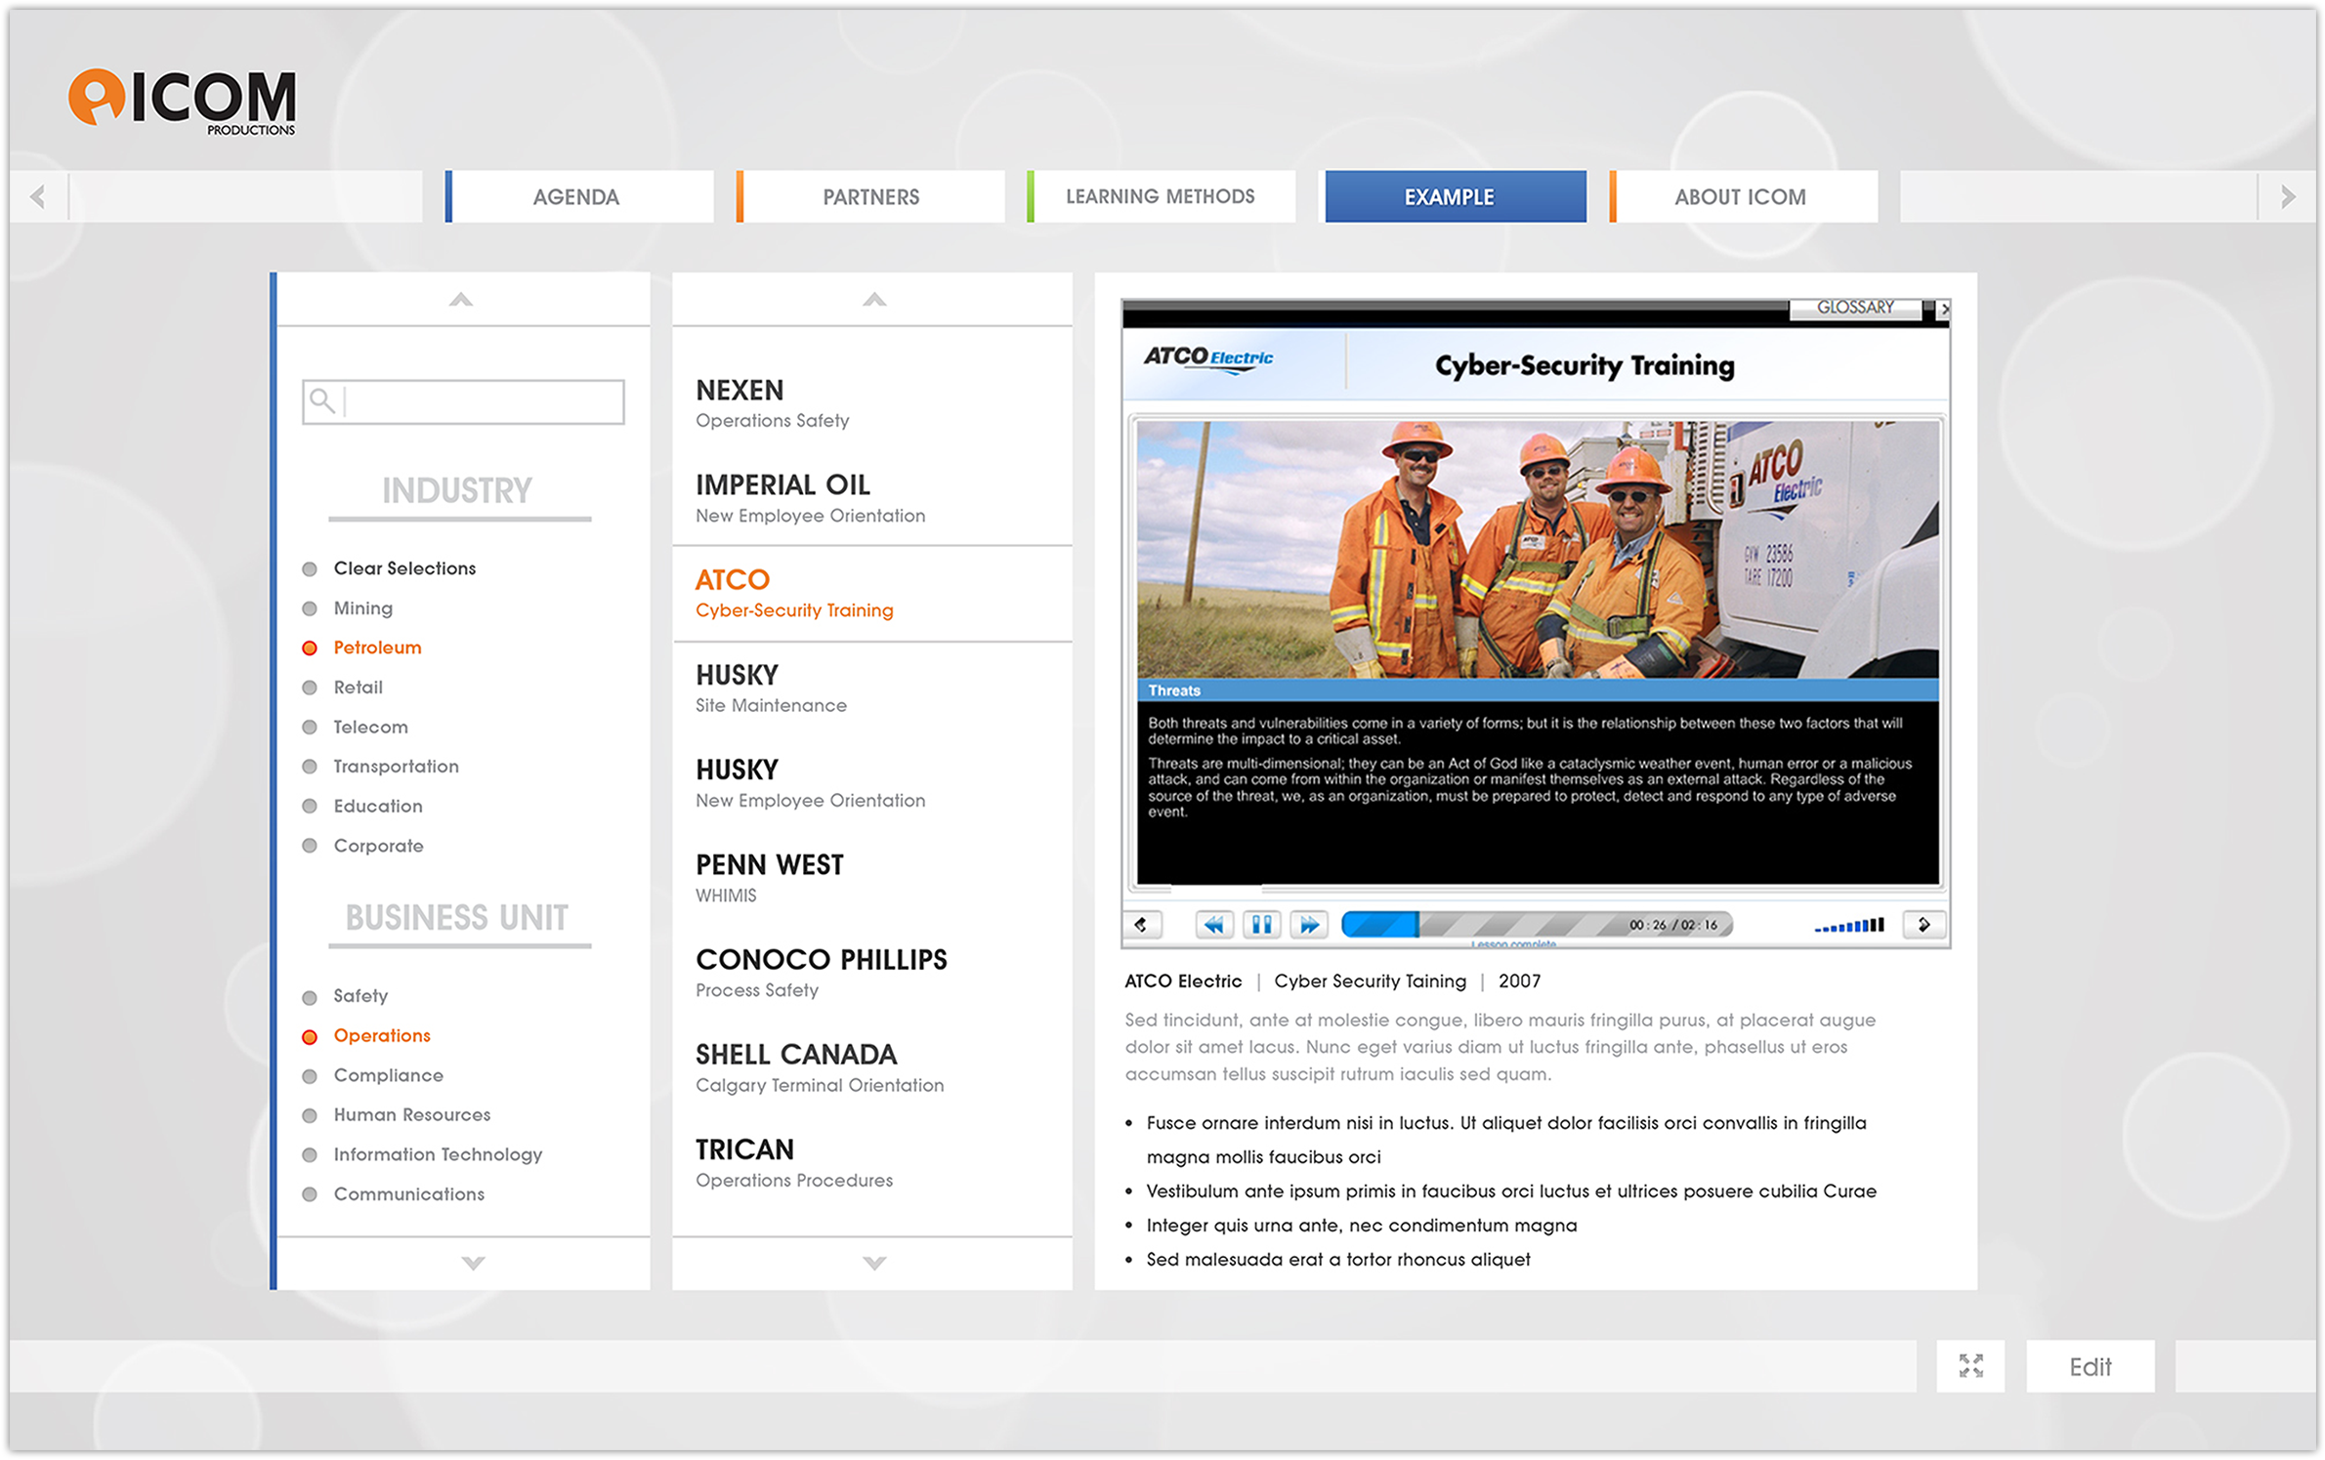The image size is (2325, 1460).
Task: Open the About ICOM tab
Action: click(x=1741, y=197)
